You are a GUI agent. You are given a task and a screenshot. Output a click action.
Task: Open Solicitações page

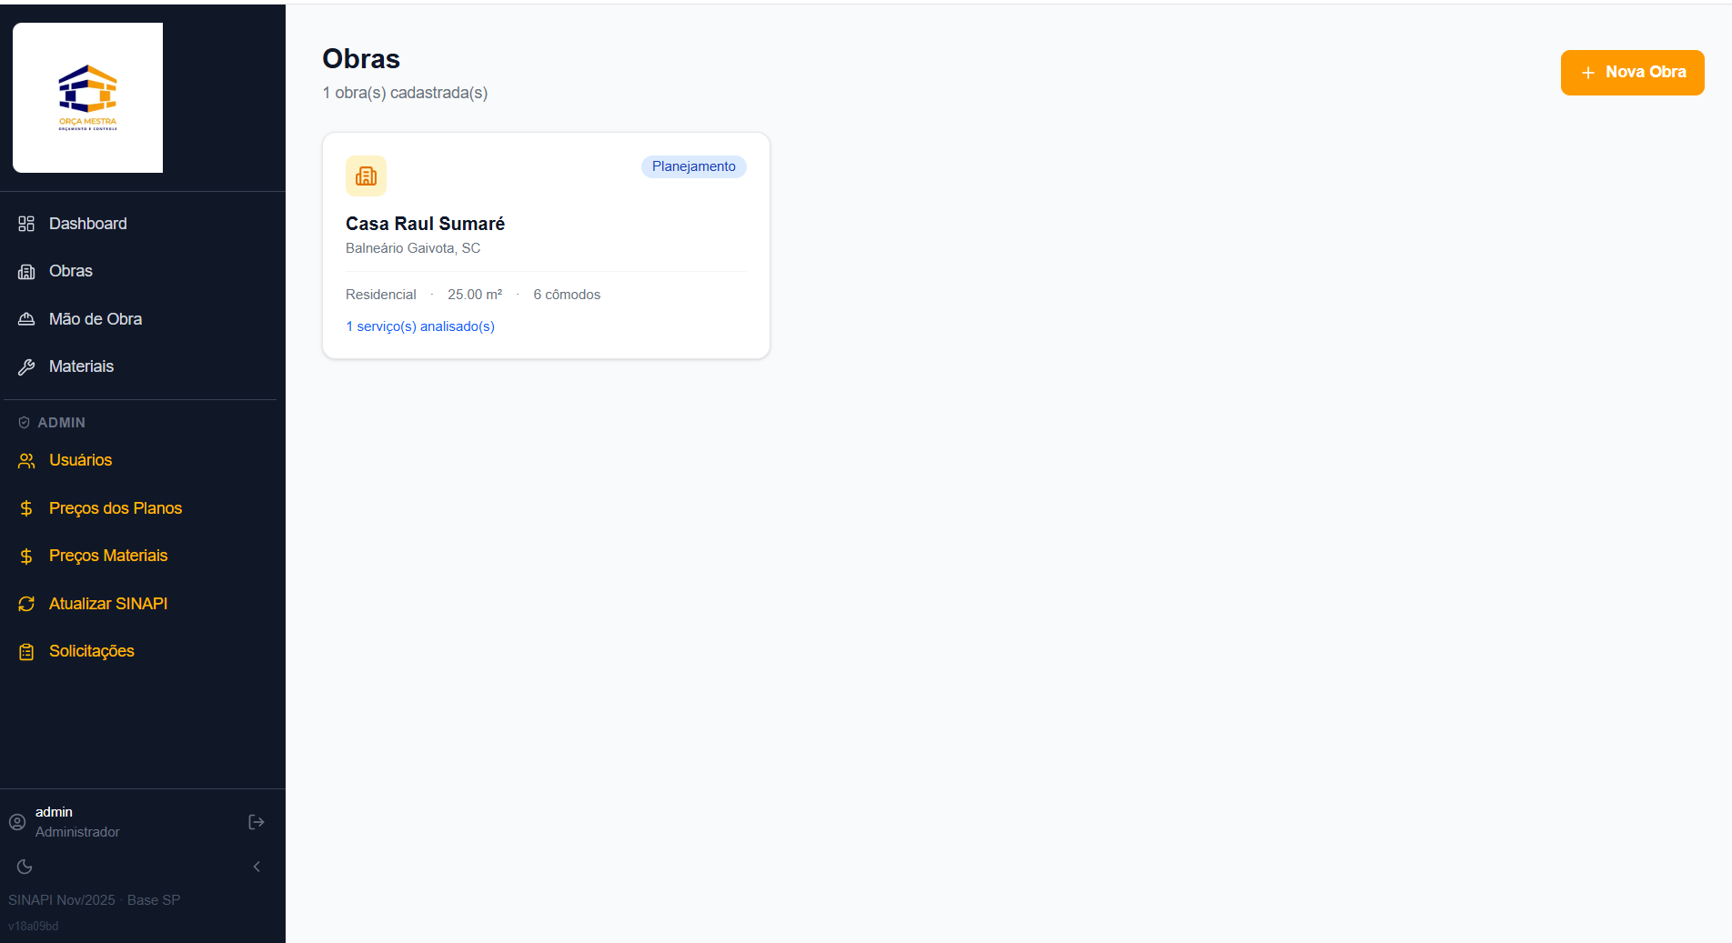tap(92, 651)
